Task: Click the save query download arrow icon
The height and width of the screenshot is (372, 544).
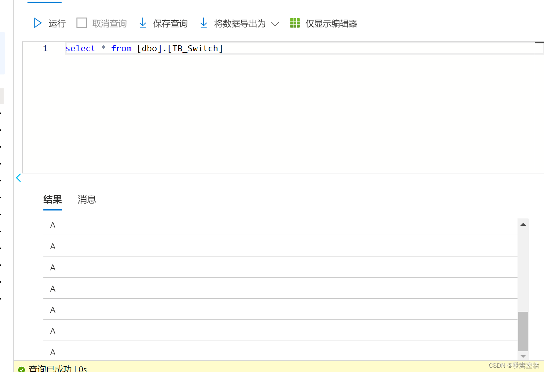Action: tap(142, 23)
